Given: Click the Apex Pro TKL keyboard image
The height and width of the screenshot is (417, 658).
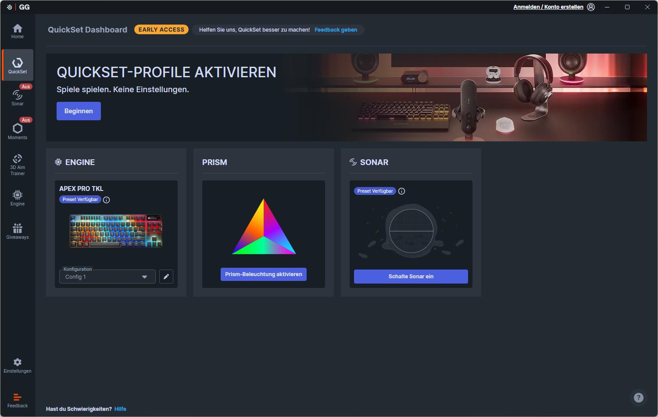Looking at the screenshot, I should tap(116, 231).
